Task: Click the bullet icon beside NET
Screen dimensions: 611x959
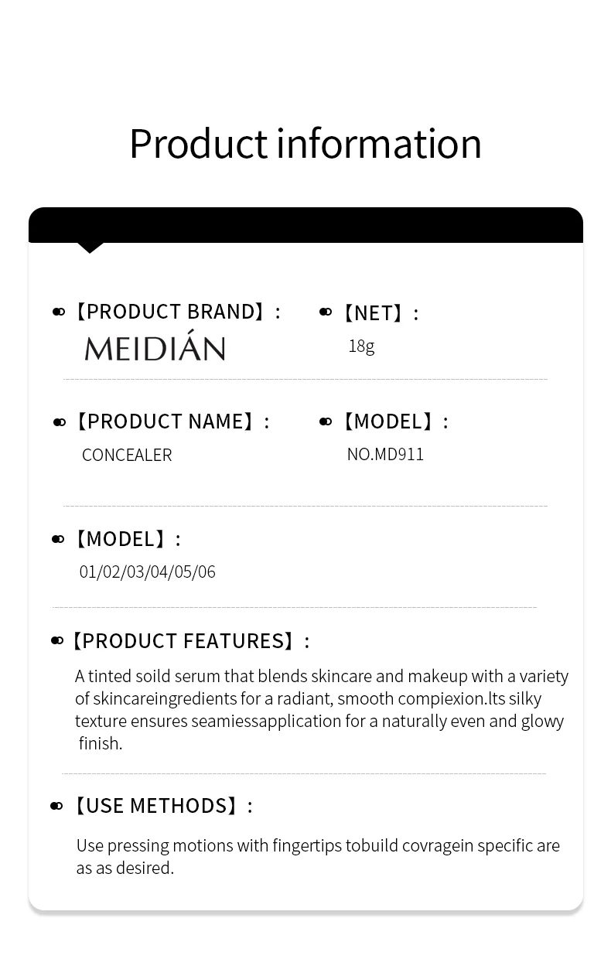Action: click(326, 312)
